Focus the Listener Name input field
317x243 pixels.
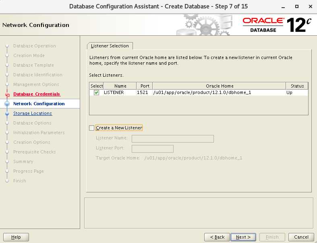(173, 139)
